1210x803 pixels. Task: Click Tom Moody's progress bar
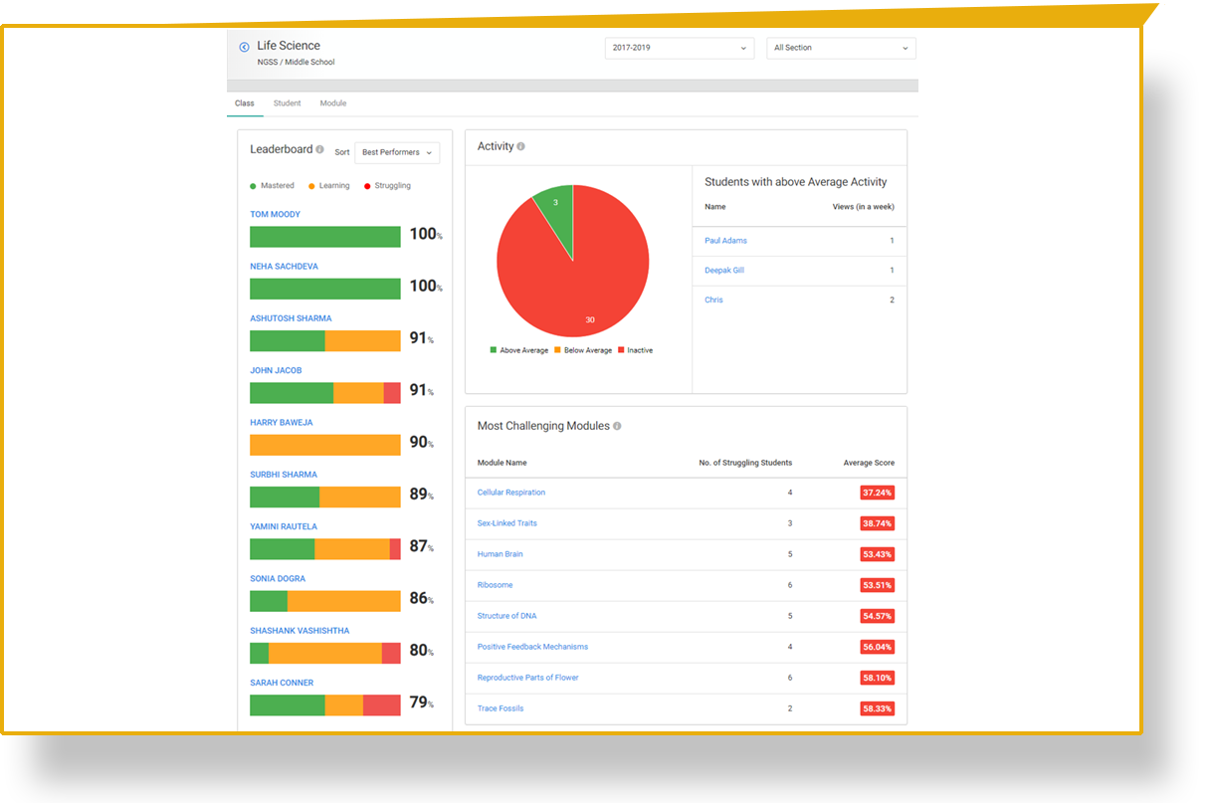pyautogui.click(x=325, y=237)
